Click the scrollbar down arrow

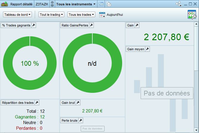click(x=196, y=130)
